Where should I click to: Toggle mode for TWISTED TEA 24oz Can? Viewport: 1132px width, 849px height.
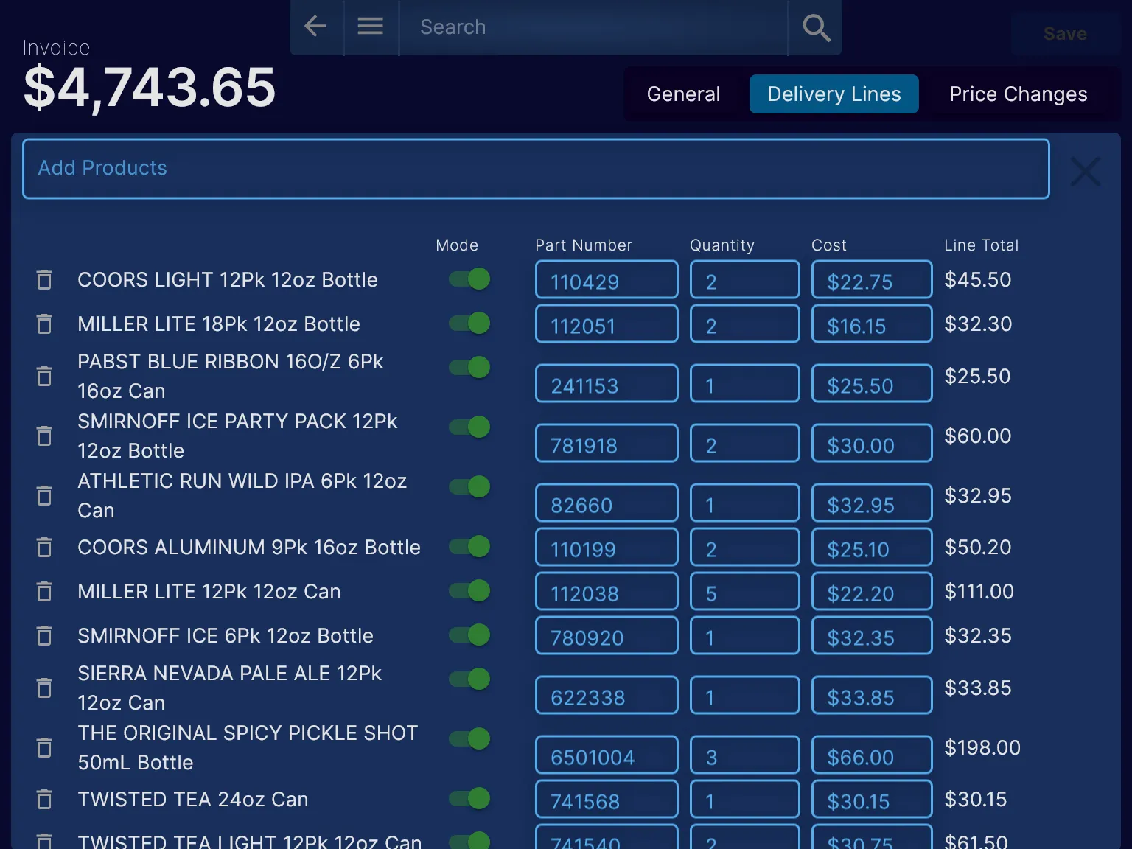pos(470,798)
